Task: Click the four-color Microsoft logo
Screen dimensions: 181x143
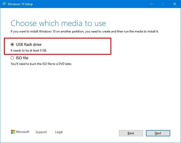Action: click(13, 132)
